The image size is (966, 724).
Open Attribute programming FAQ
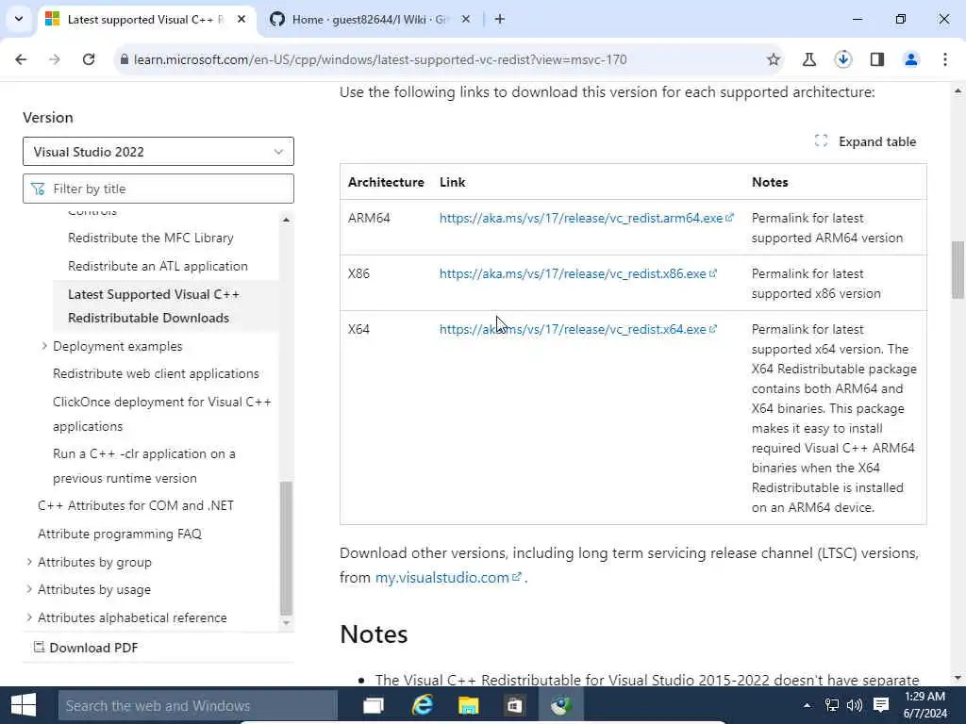click(x=120, y=534)
